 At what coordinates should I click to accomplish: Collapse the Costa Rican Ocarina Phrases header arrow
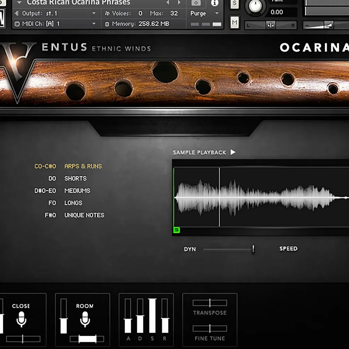[20, 3]
